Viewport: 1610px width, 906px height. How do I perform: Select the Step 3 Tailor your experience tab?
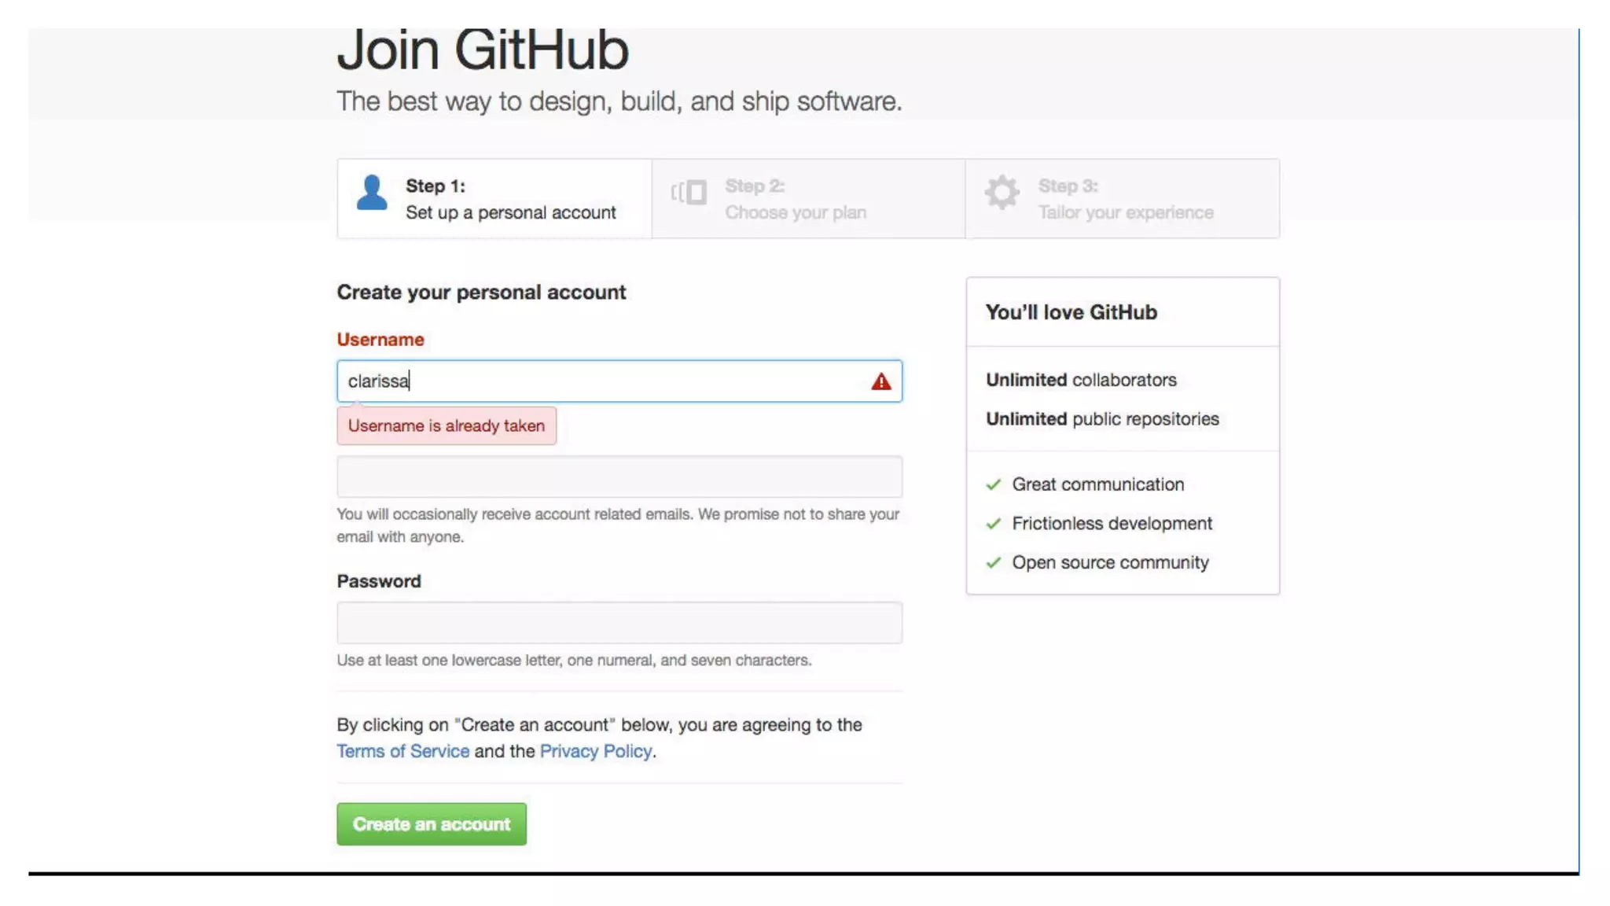click(1124, 199)
